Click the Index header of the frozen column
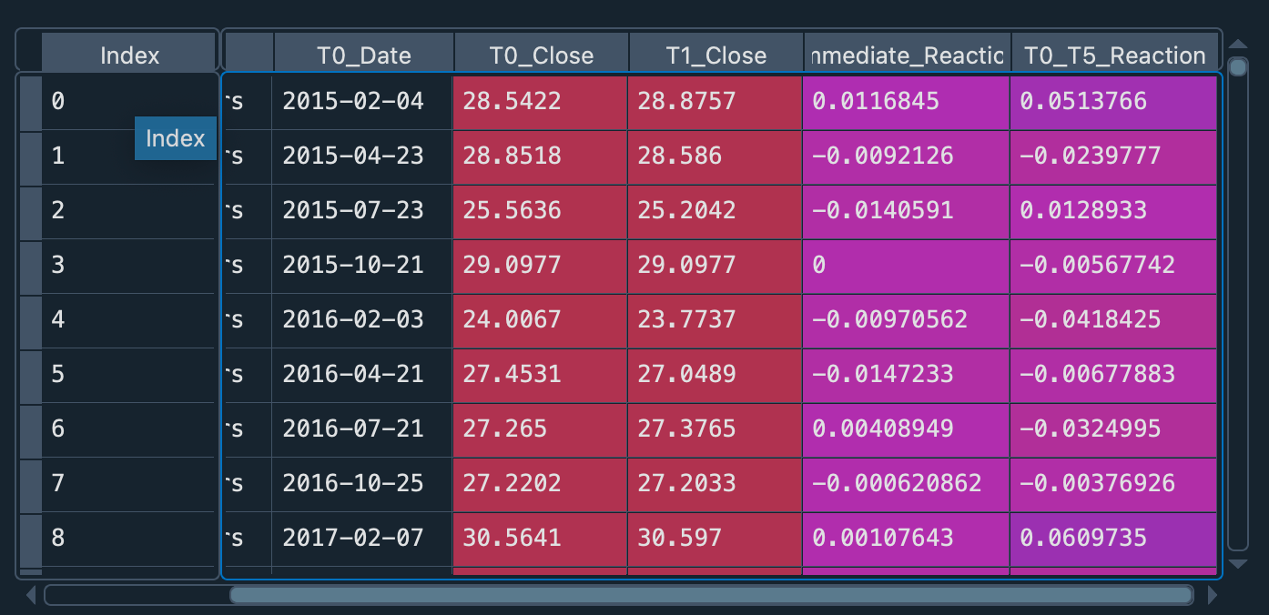Screen dimensions: 1269x615 click(129, 55)
